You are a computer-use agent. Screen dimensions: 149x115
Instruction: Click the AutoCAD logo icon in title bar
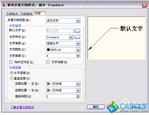[x=4, y=5]
